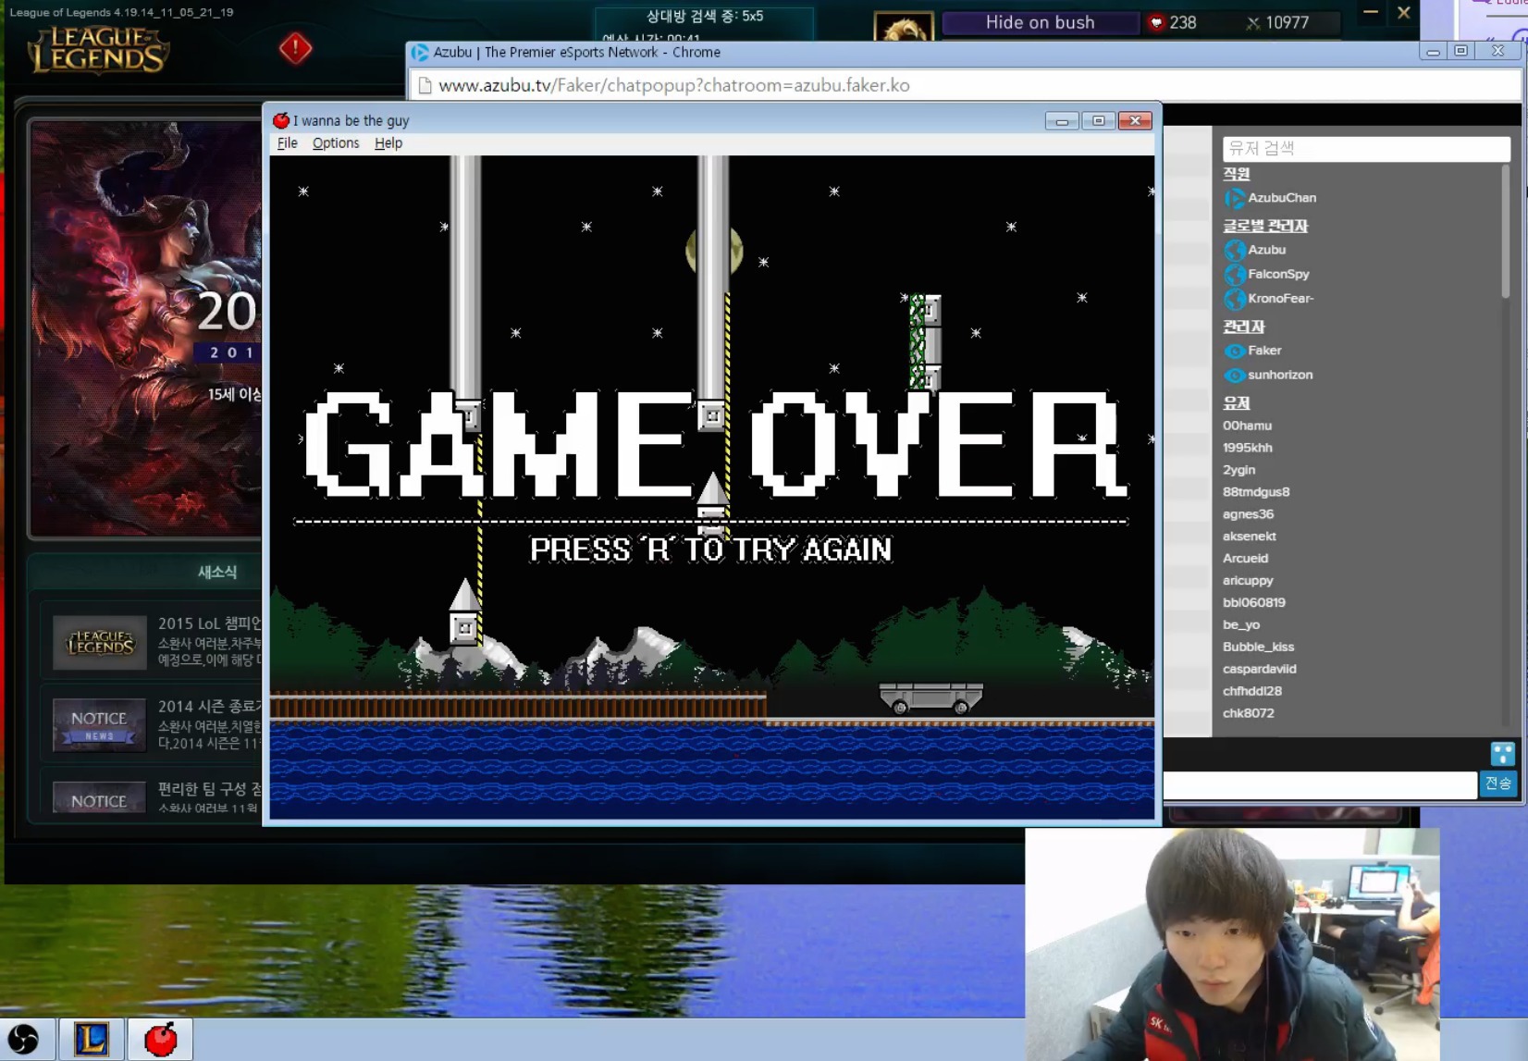1528x1061 pixels.
Task: Minimize the I wanna be the guy window
Action: click(1062, 121)
